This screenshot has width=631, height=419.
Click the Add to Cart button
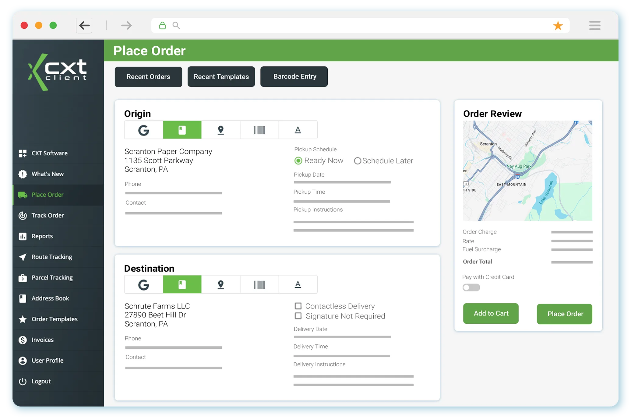490,313
